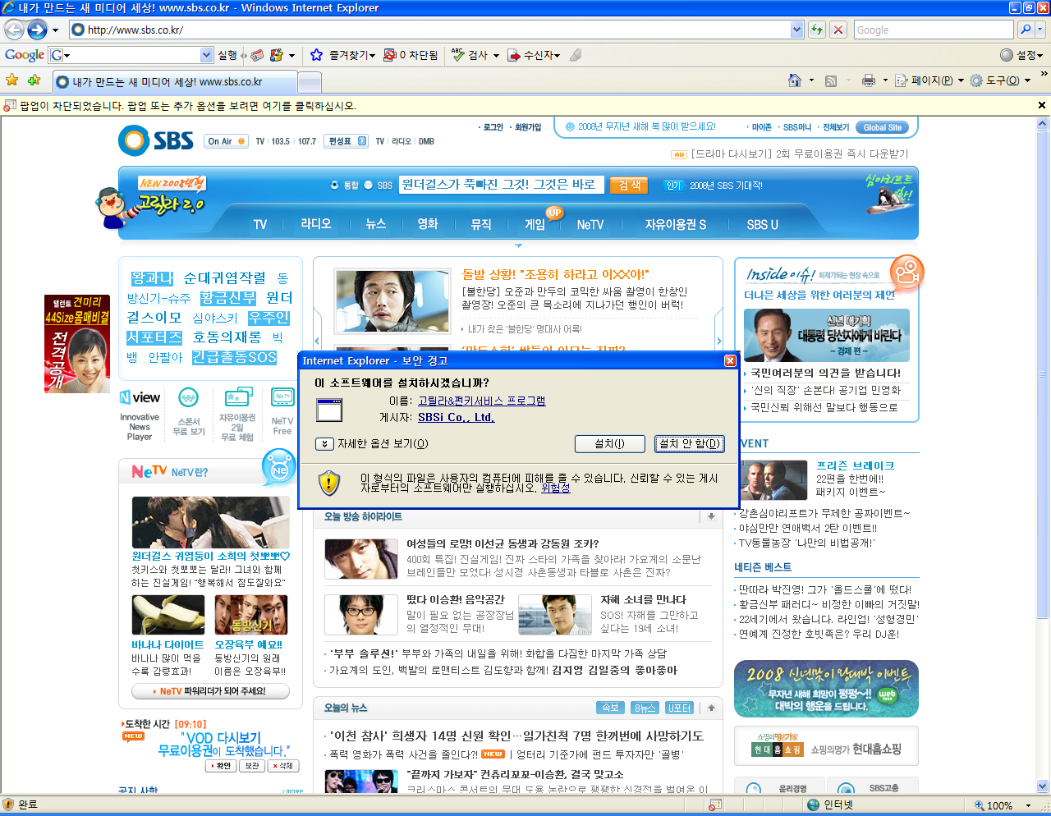This screenshot has height=816, width=1051.
Task: Click the Google search box in IE
Action: 933,30
